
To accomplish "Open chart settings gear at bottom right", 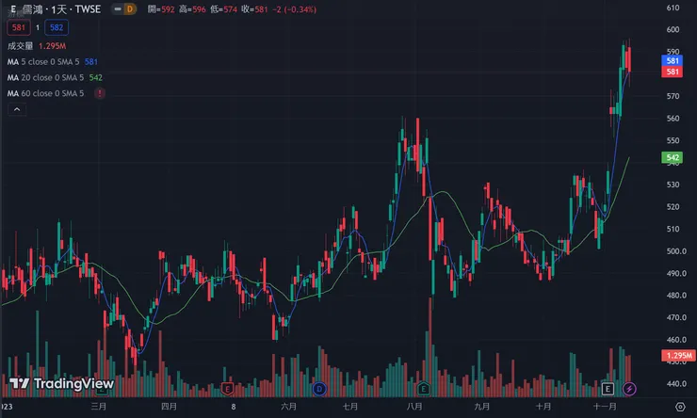I will 680,407.
